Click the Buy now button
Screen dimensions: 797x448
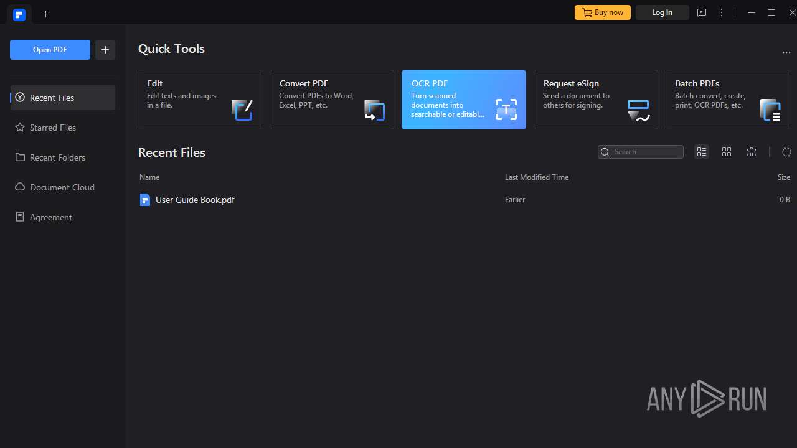point(603,12)
